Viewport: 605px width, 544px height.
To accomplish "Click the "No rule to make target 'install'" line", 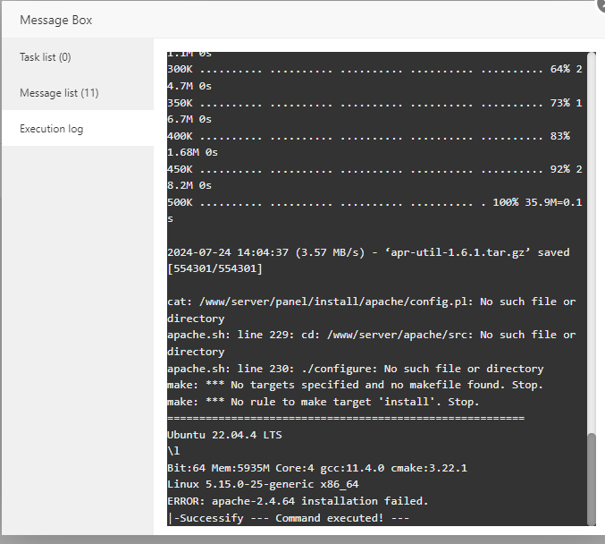I will tap(323, 402).
